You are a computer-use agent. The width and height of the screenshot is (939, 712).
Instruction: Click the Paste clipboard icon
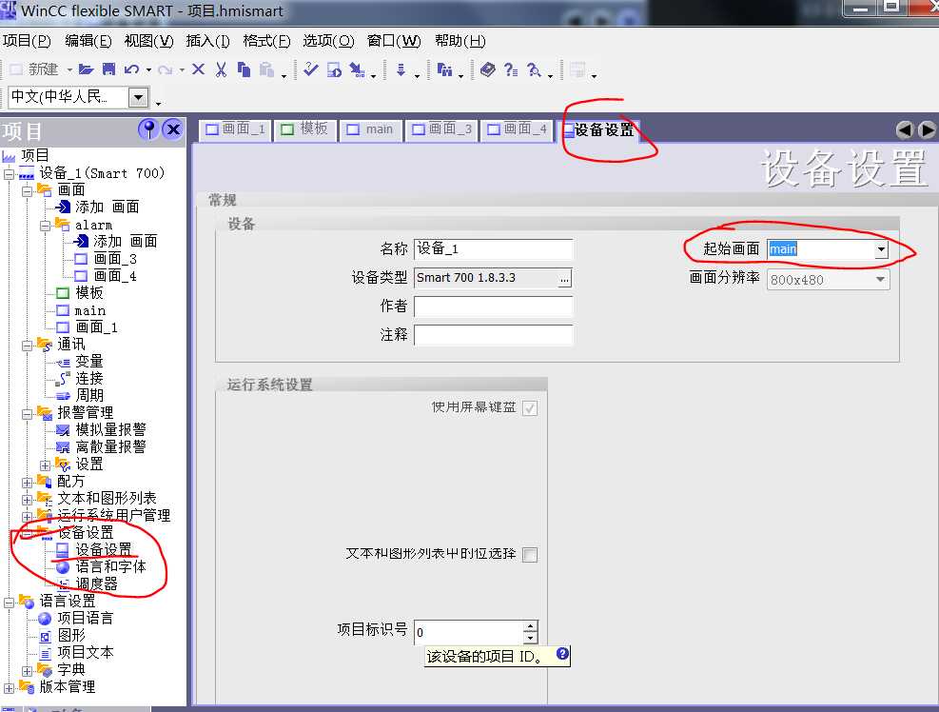[267, 70]
